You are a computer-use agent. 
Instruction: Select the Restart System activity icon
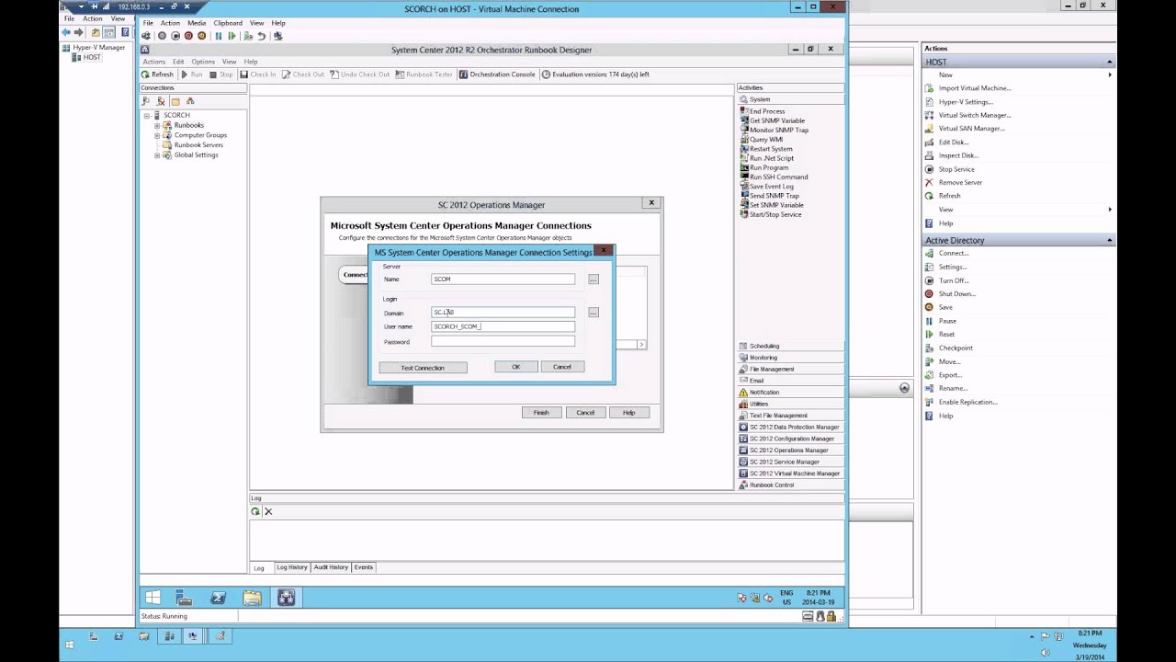(x=744, y=149)
